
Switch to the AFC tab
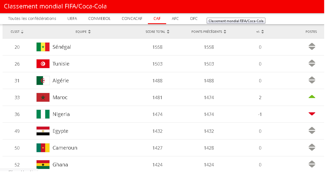click(175, 18)
